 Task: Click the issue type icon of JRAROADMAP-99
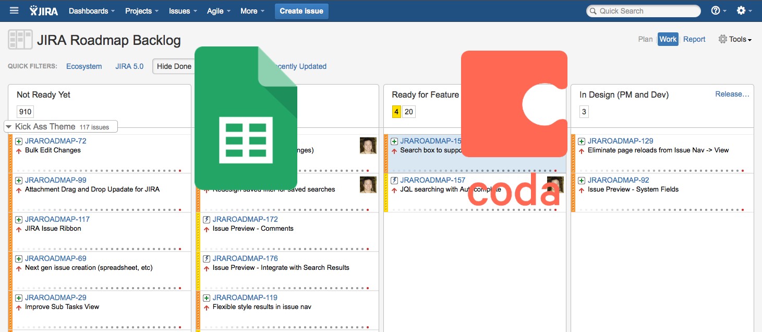pyautogui.click(x=19, y=180)
